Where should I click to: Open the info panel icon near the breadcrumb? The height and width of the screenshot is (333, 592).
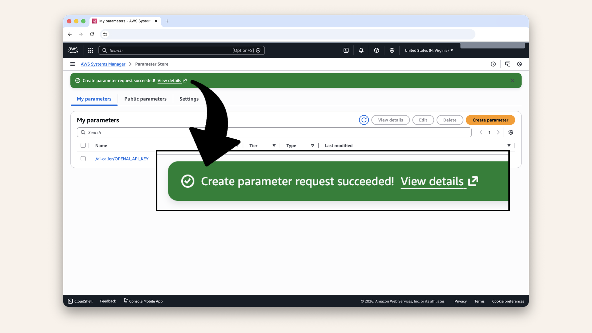493,64
